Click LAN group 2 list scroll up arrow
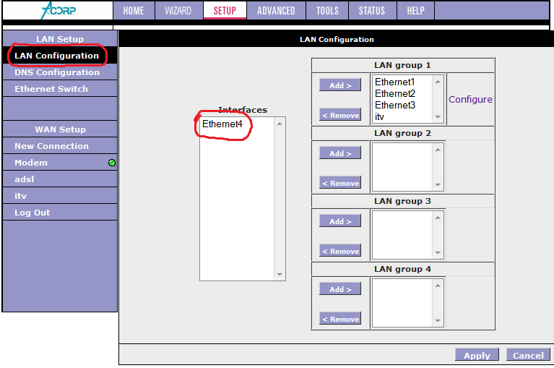The width and height of the screenshot is (554, 368). [438, 150]
